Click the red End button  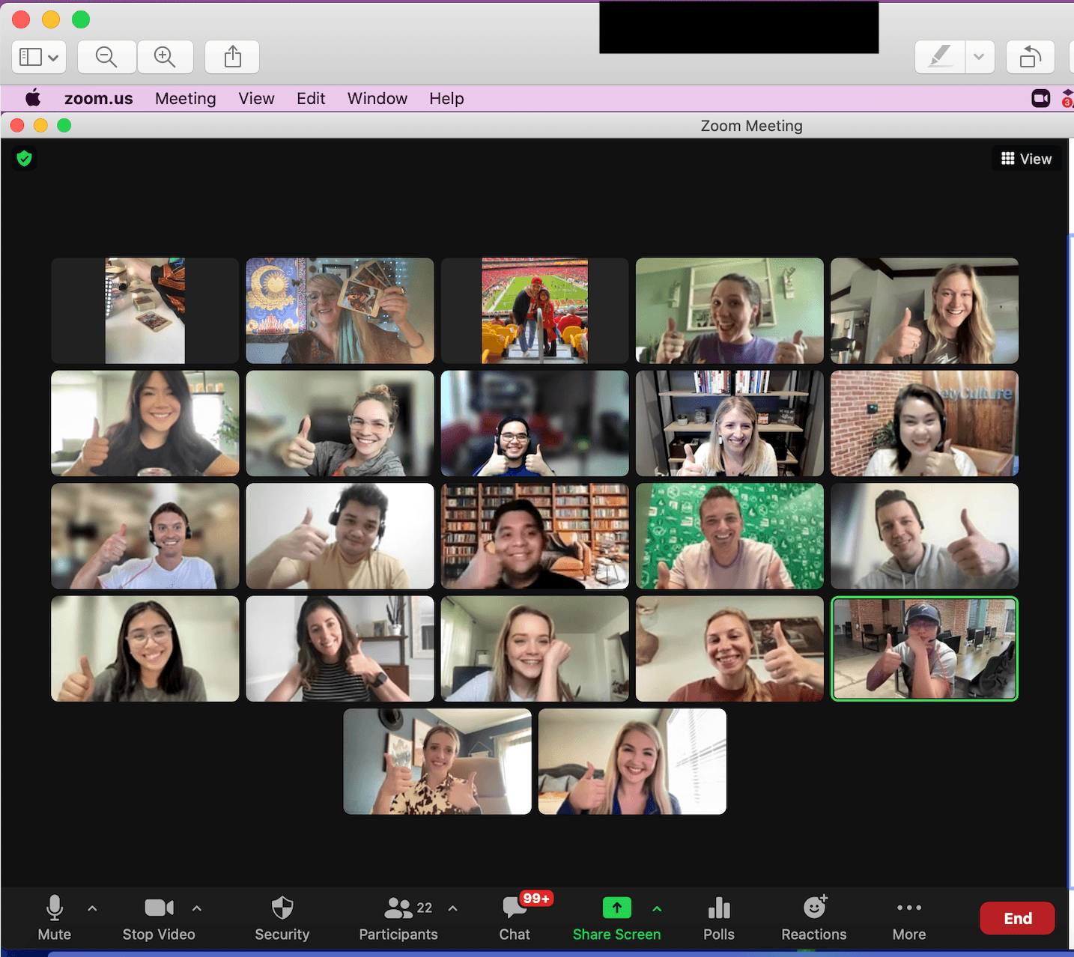click(x=1017, y=918)
